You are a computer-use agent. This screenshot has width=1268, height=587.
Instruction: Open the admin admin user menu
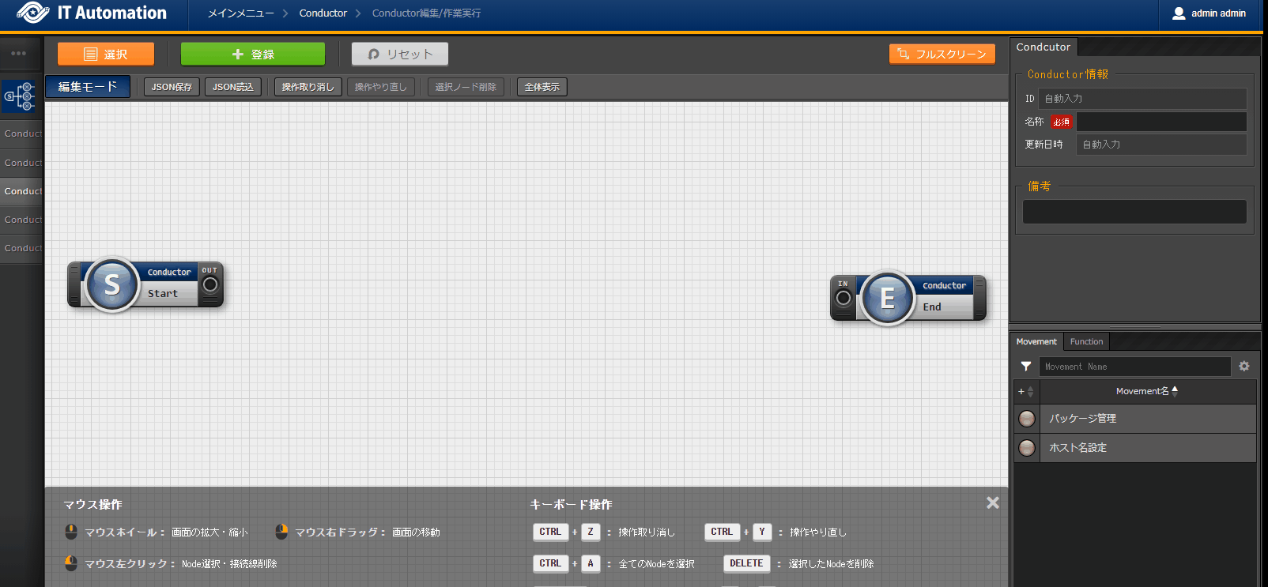tap(1209, 13)
